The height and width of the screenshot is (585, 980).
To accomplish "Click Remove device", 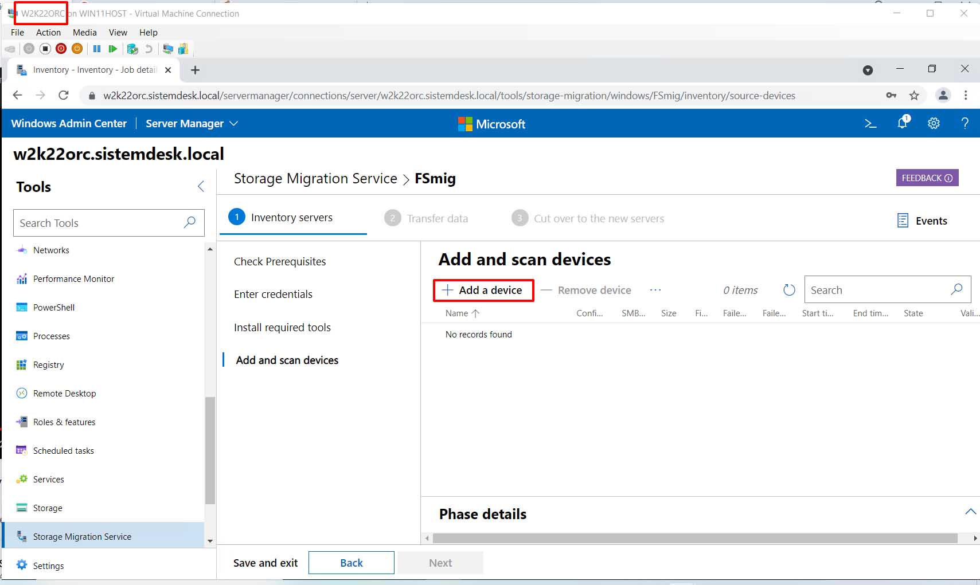I will [x=586, y=290].
